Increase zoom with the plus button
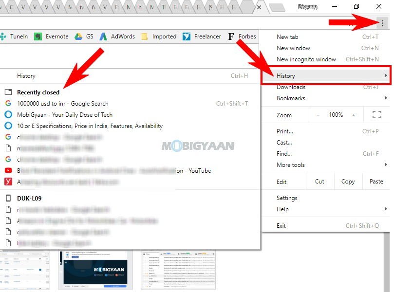Viewport: 394px width, 292px height. (354, 115)
